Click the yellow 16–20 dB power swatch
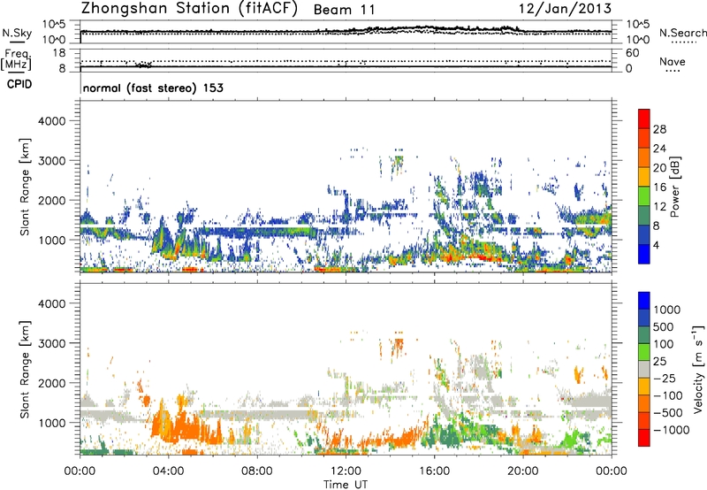Viewport: 707px width, 490px height. [644, 177]
